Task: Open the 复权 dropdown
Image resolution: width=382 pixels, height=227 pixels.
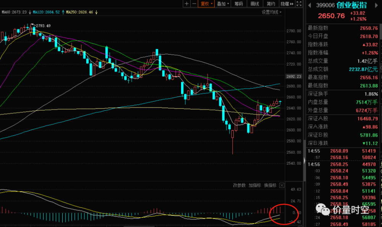Action: point(206,4)
